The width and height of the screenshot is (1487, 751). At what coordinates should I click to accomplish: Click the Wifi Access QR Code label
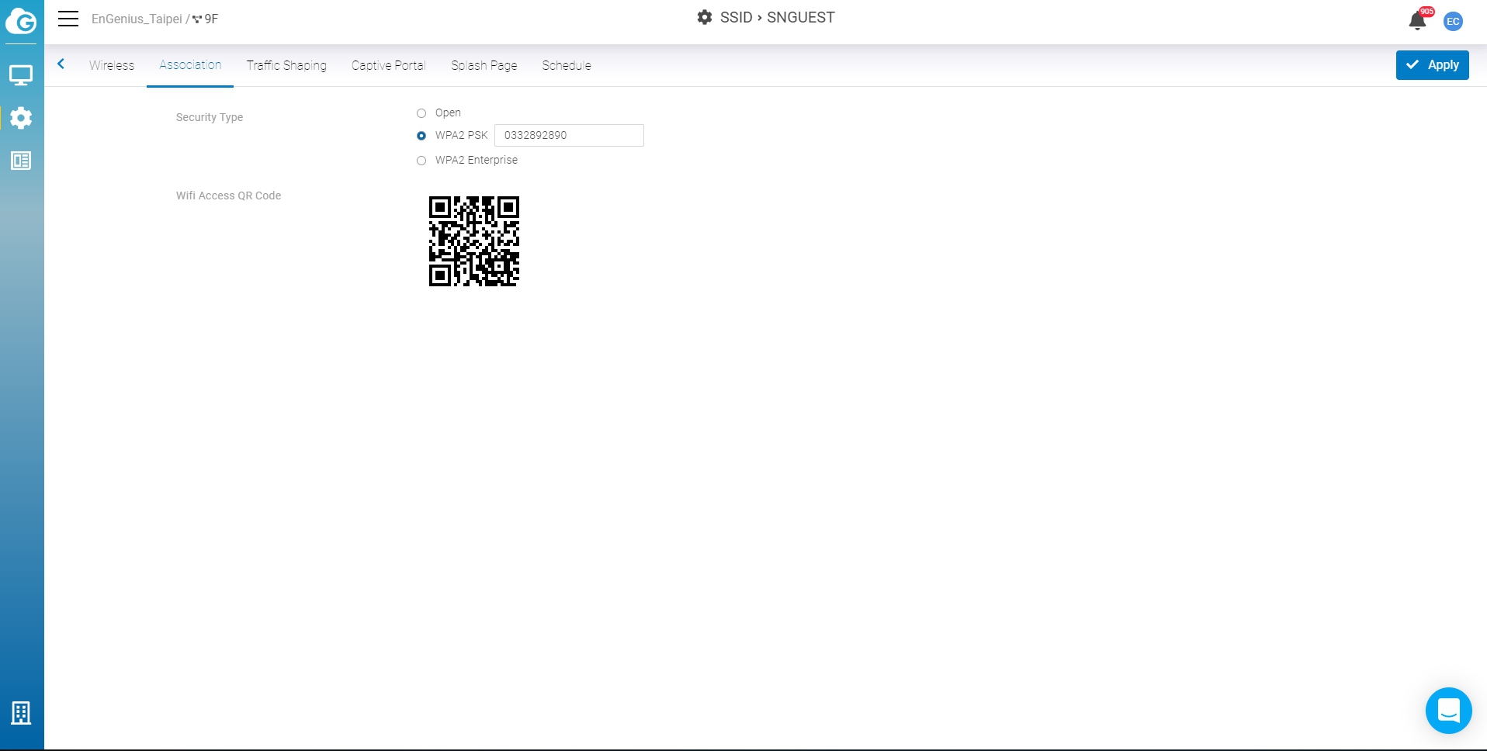[x=228, y=196]
